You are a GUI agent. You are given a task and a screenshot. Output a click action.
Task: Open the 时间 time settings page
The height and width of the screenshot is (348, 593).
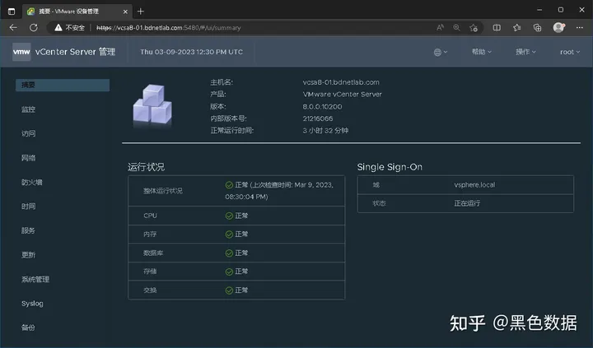pyautogui.click(x=28, y=206)
